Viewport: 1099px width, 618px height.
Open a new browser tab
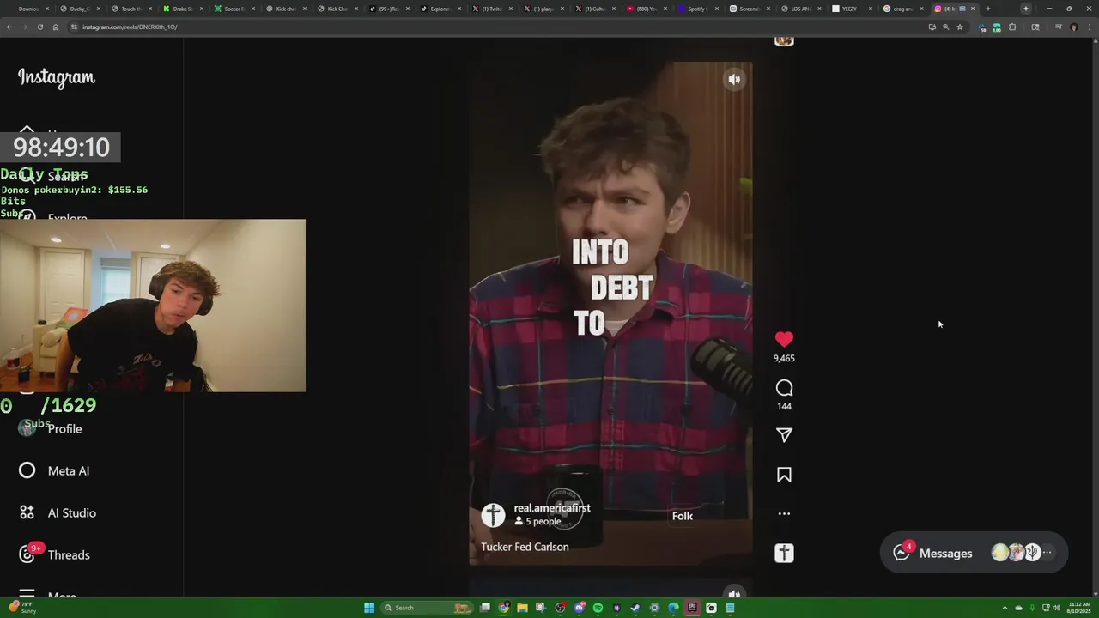tap(988, 9)
